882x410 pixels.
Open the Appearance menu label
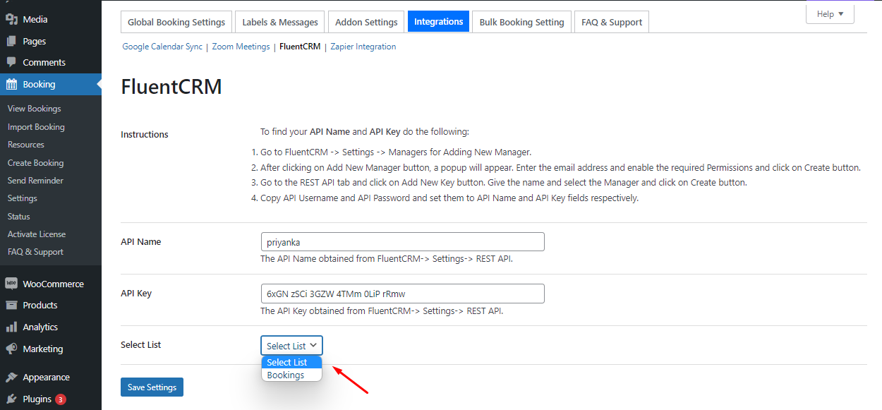tap(46, 378)
